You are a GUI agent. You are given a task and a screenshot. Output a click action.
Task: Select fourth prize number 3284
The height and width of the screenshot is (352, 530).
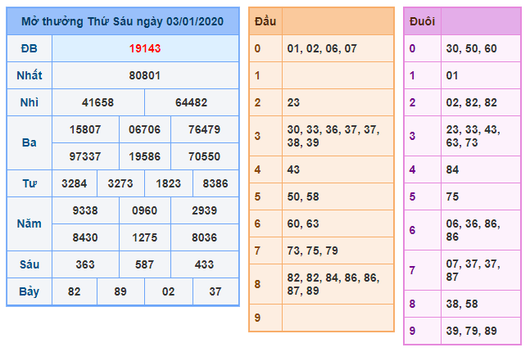(x=75, y=183)
